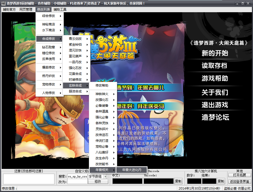Expand the 反串使用 submenu

coord(50,59)
